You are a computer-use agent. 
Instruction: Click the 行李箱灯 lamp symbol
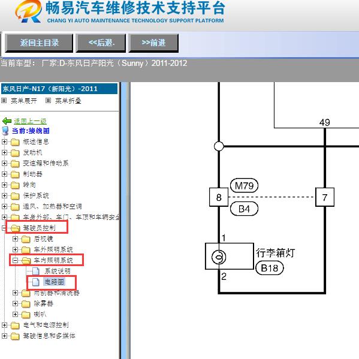pos(219,257)
